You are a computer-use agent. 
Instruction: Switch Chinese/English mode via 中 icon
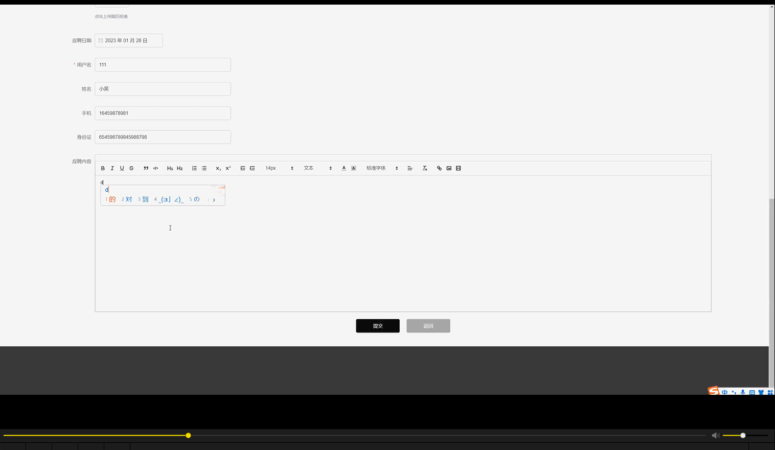(725, 392)
